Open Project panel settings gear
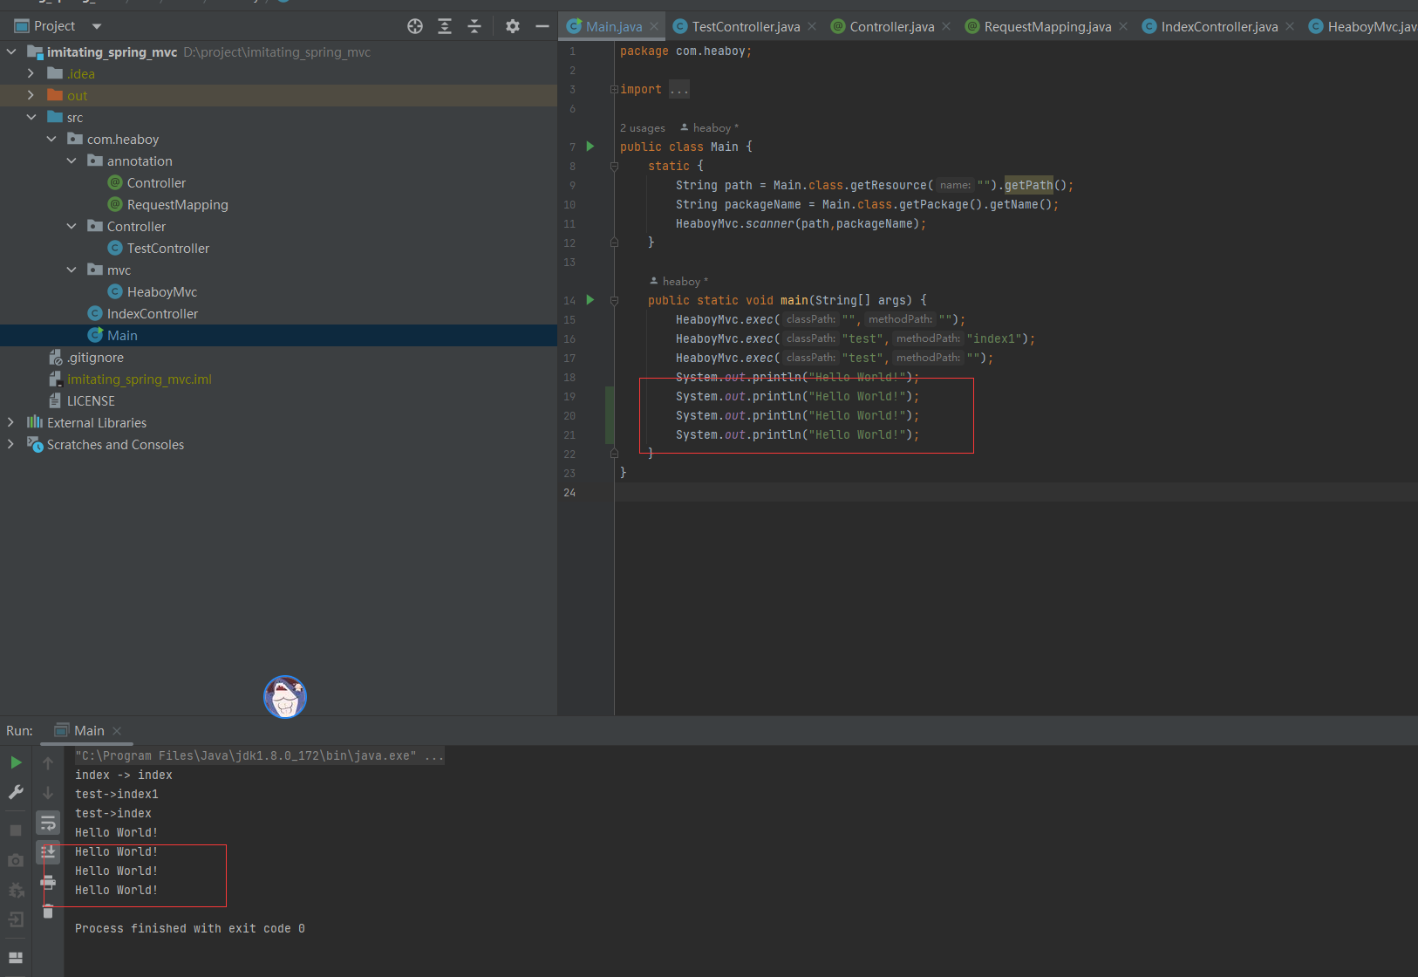 point(513,26)
